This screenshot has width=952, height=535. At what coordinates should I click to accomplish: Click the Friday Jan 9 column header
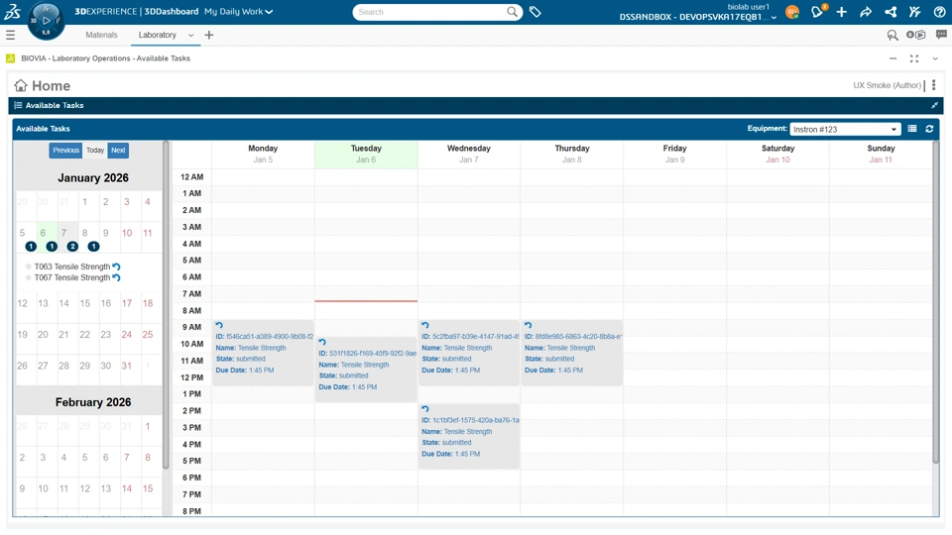674,155
